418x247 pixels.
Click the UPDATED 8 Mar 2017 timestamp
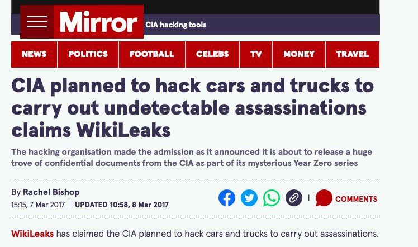coord(122,205)
